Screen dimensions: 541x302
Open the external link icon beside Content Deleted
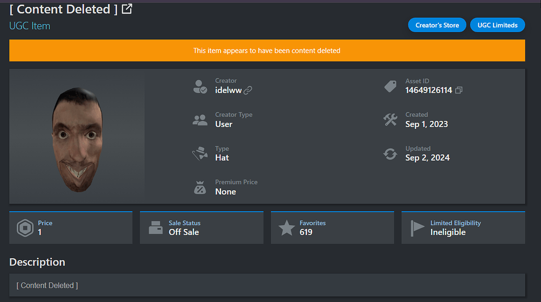(x=127, y=9)
